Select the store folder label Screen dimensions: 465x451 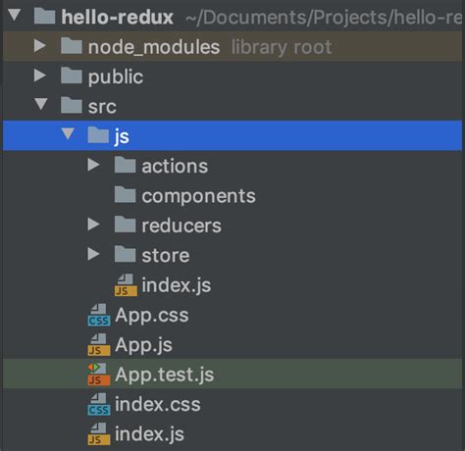(x=166, y=256)
